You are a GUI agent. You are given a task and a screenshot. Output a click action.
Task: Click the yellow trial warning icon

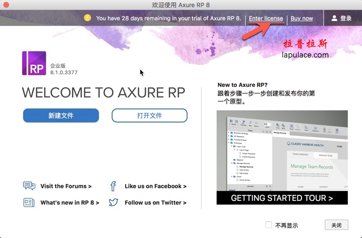[87, 18]
